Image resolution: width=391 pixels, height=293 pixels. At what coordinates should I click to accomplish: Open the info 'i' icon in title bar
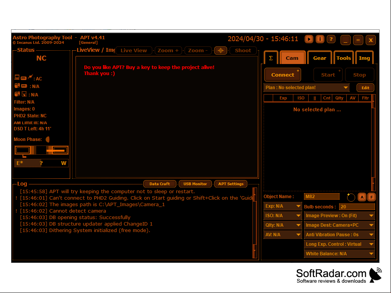[320, 39]
